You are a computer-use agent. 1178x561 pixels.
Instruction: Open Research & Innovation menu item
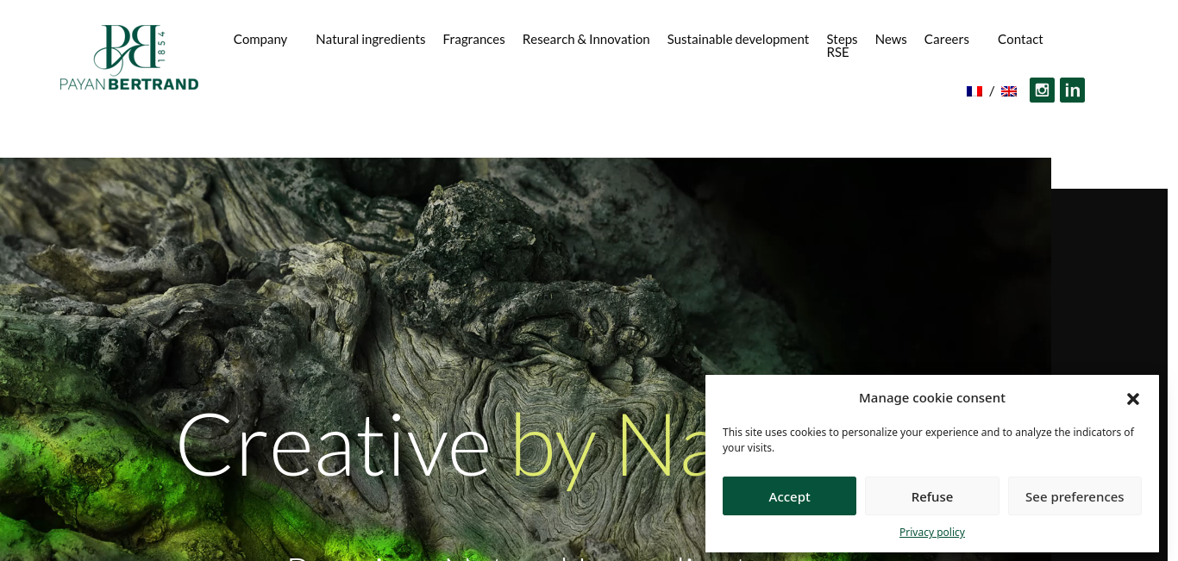pyautogui.click(x=586, y=40)
